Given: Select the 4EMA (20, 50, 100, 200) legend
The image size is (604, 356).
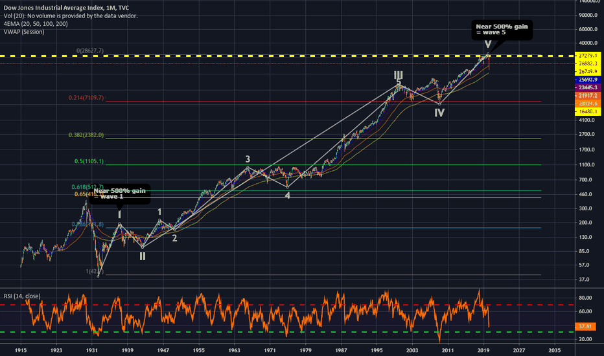Looking at the screenshot, I should [x=36, y=24].
